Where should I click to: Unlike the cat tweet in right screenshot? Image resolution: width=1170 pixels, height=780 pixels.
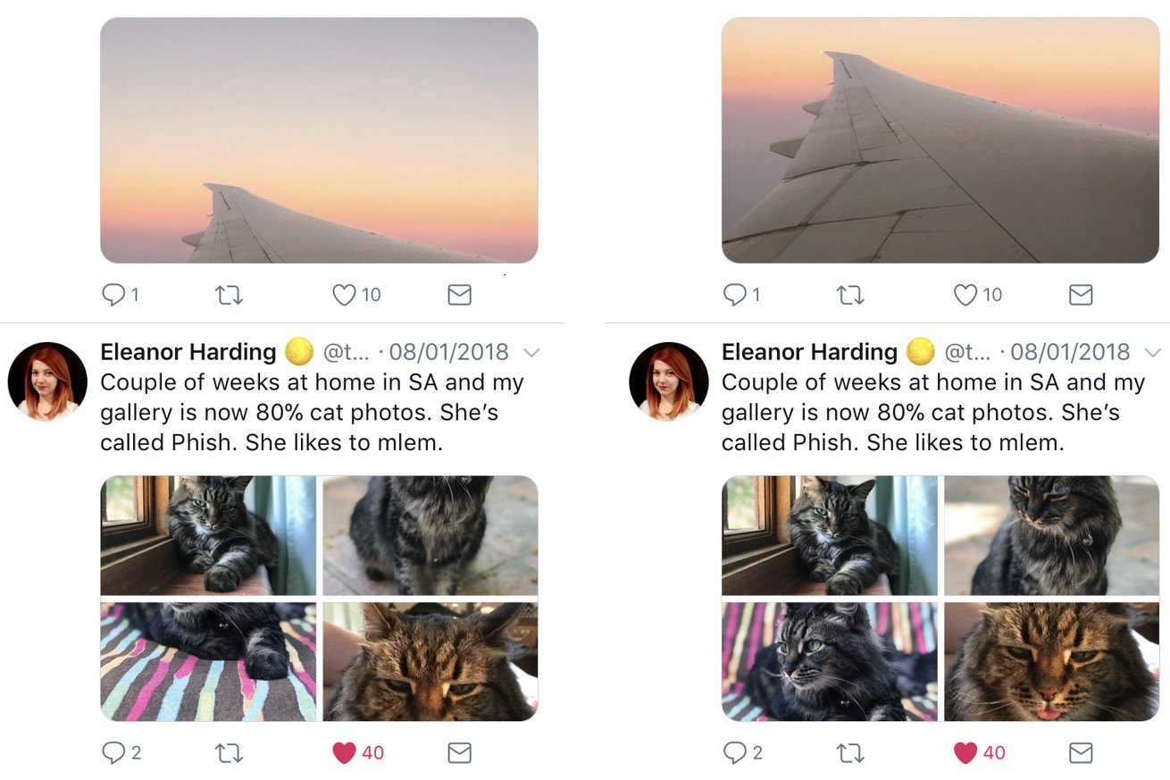(965, 753)
